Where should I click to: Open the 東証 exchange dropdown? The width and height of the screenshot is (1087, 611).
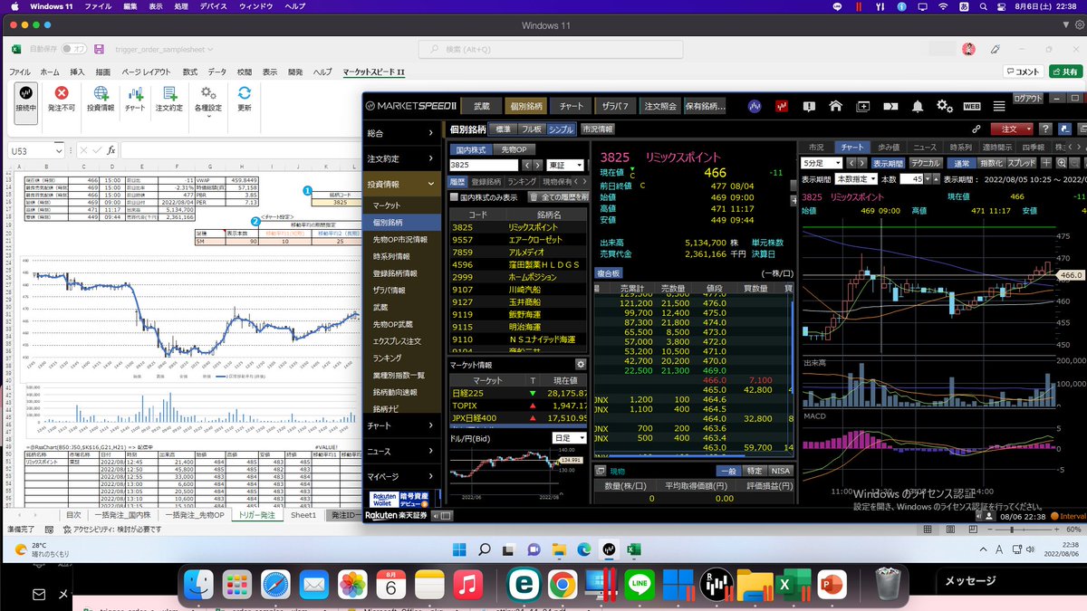coord(567,166)
